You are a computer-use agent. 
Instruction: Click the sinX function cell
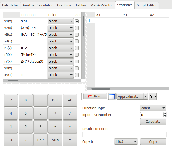pyautogui.click(x=34, y=21)
